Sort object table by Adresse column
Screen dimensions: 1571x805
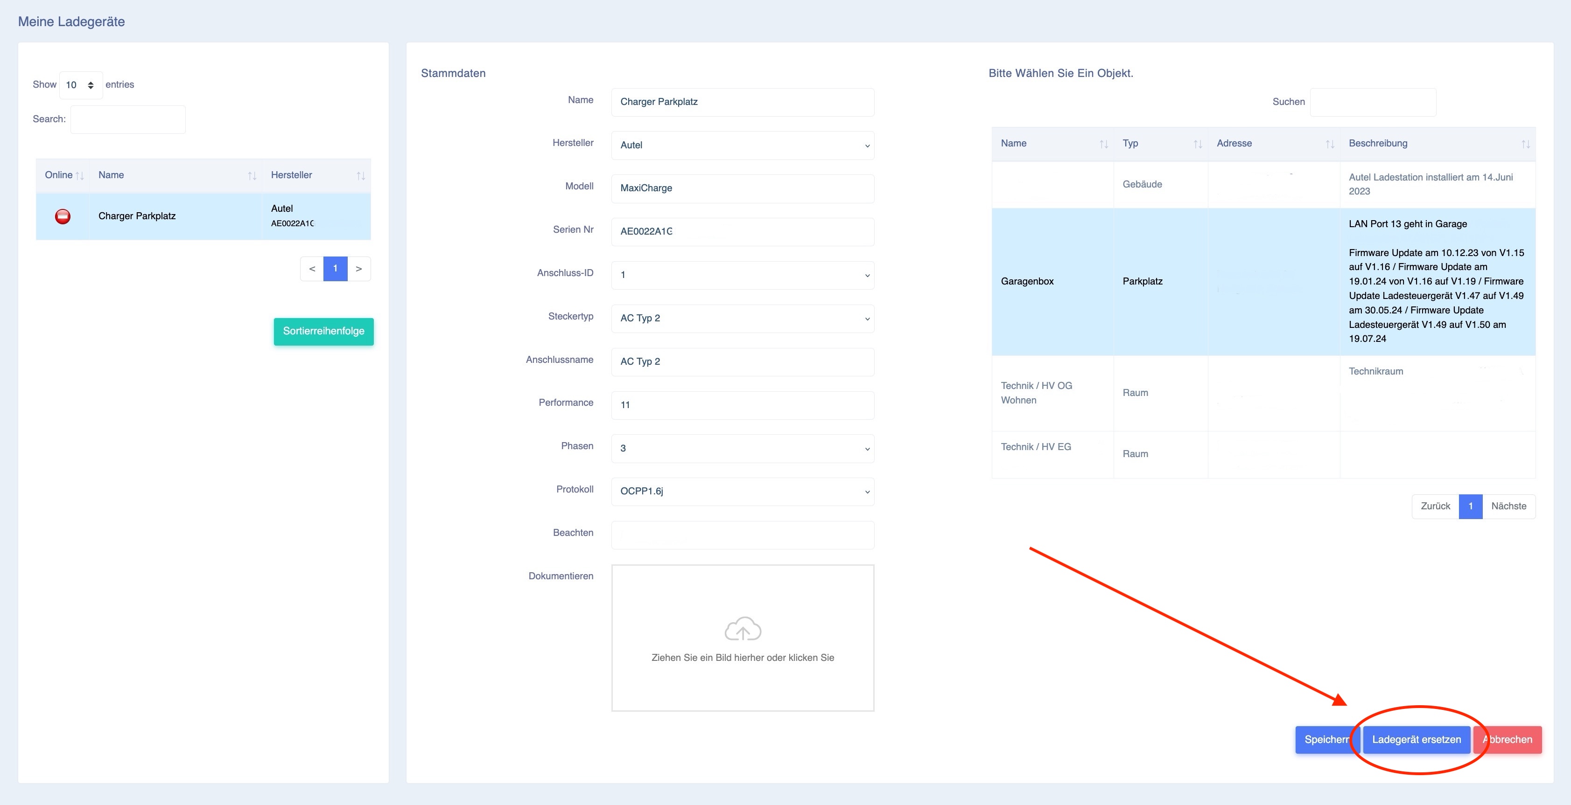pyautogui.click(x=1273, y=144)
